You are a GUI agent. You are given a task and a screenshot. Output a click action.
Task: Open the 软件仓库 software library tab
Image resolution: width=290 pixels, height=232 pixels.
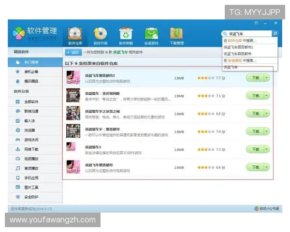coord(75,36)
